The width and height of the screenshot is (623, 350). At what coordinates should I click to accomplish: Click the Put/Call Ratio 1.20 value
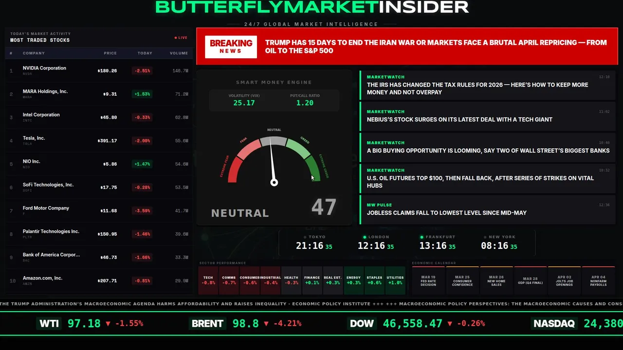[305, 103]
